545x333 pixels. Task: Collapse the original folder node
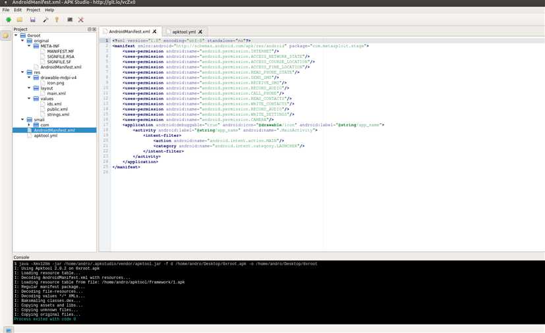(22, 41)
